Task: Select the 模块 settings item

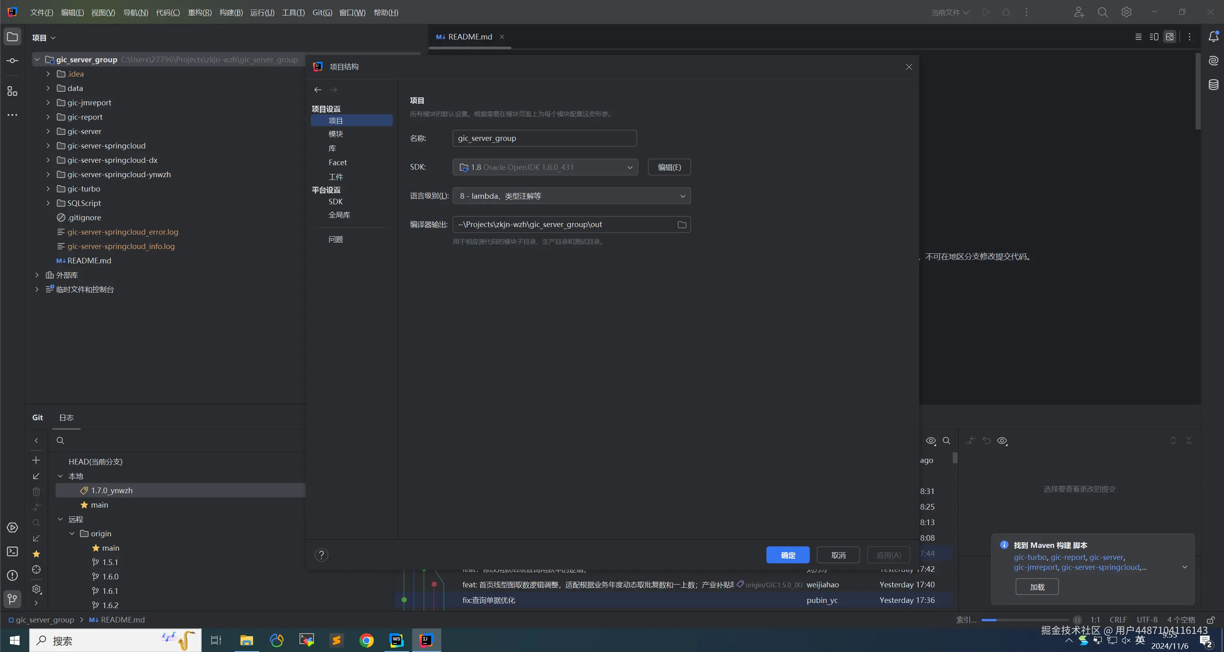Action: click(335, 134)
